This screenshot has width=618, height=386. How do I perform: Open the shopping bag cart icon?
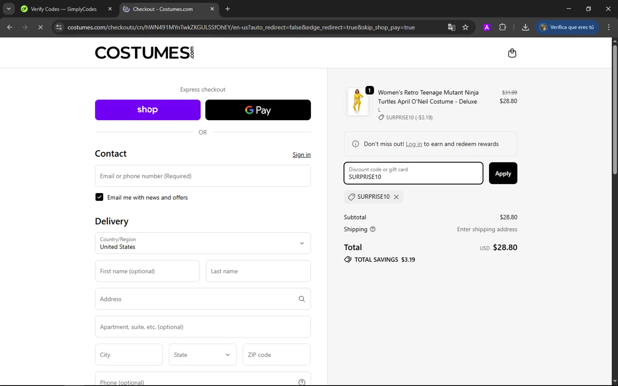[x=512, y=53]
